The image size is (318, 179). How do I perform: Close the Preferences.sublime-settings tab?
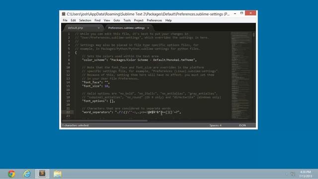[x=148, y=28]
